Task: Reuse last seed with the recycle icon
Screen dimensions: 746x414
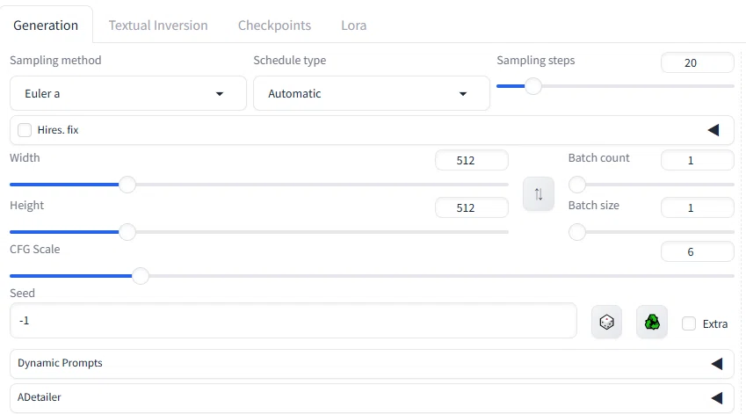Action: coord(652,323)
